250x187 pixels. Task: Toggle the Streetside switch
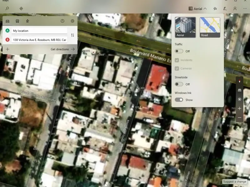[179, 84]
